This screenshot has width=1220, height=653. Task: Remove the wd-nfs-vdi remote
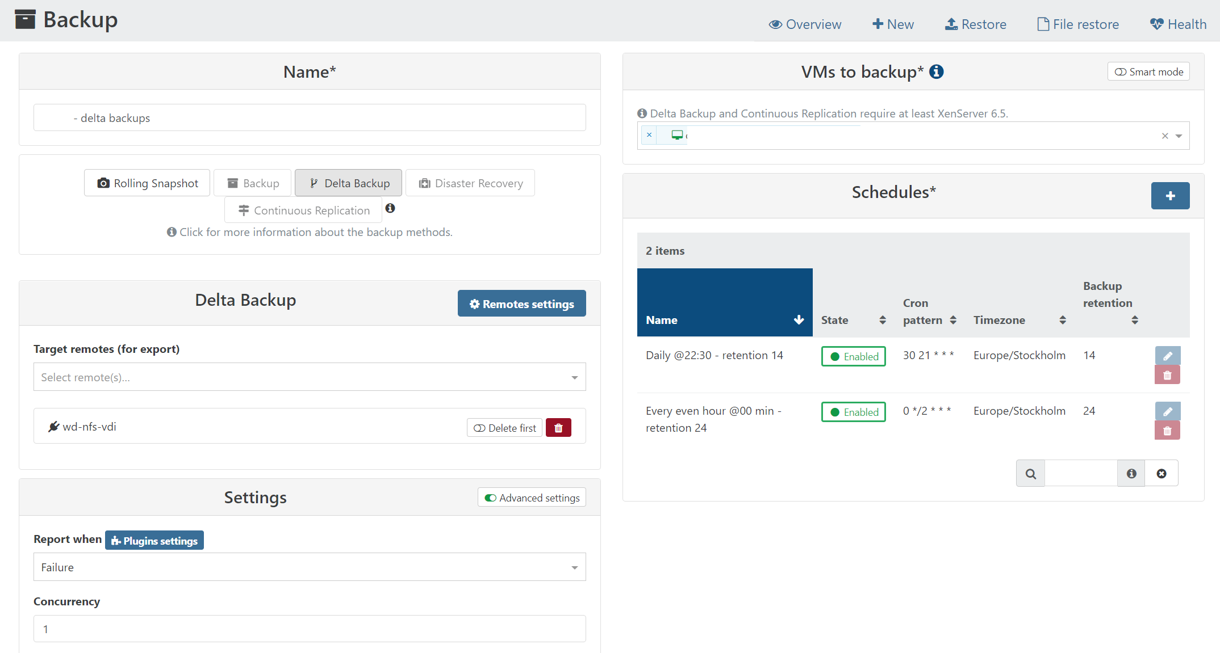point(558,428)
